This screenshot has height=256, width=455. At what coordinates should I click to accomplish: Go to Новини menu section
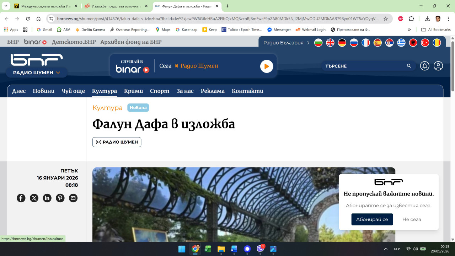pos(43,91)
